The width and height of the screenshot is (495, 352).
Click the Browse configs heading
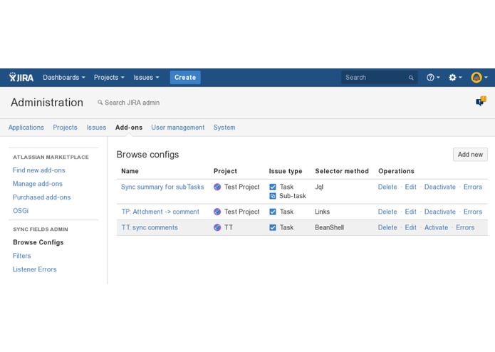coord(147,155)
